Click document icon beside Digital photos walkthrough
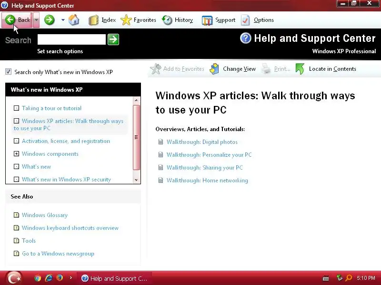 [160, 142]
